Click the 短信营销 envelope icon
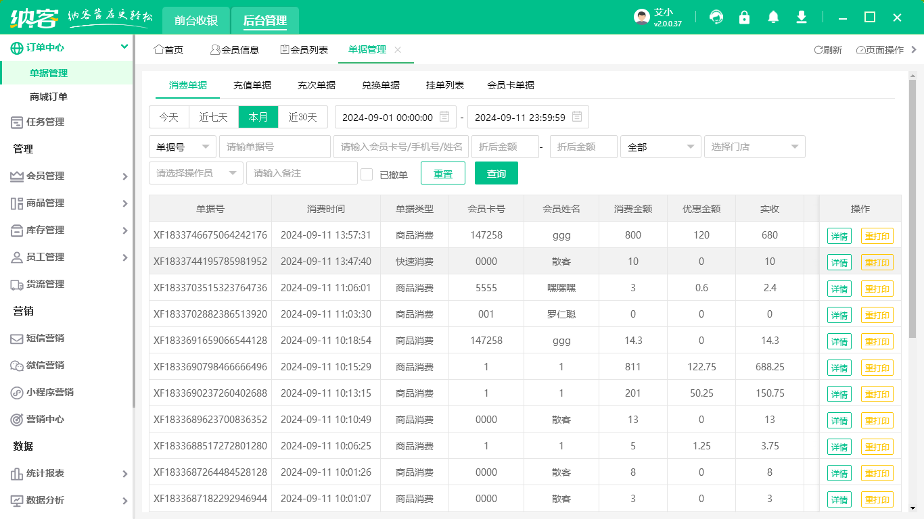Viewport: 924px width, 519px height. 17,339
